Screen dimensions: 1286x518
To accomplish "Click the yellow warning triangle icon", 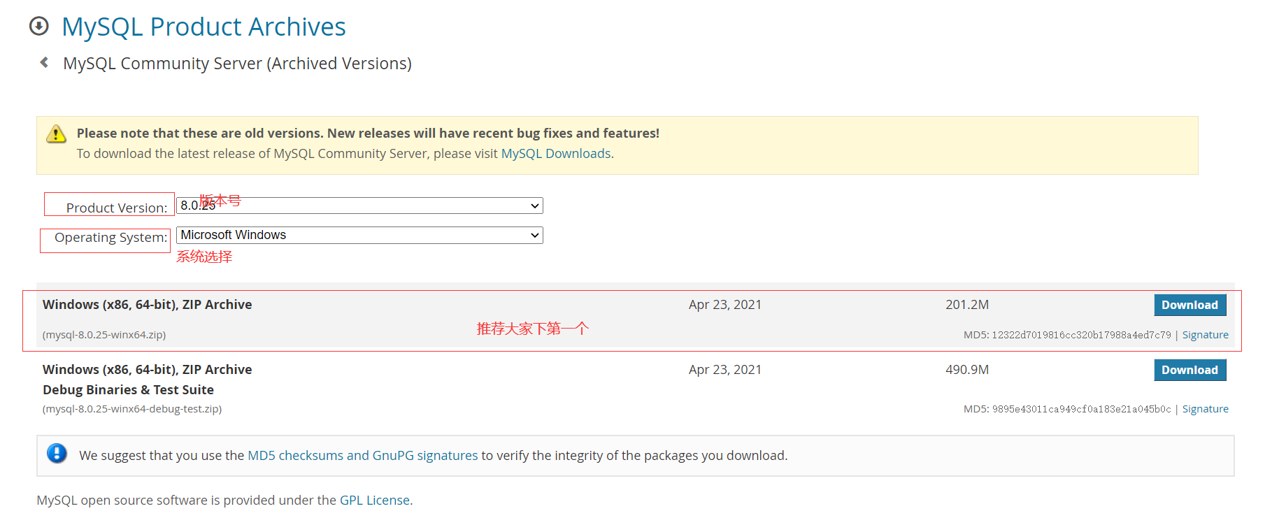I will pos(56,134).
